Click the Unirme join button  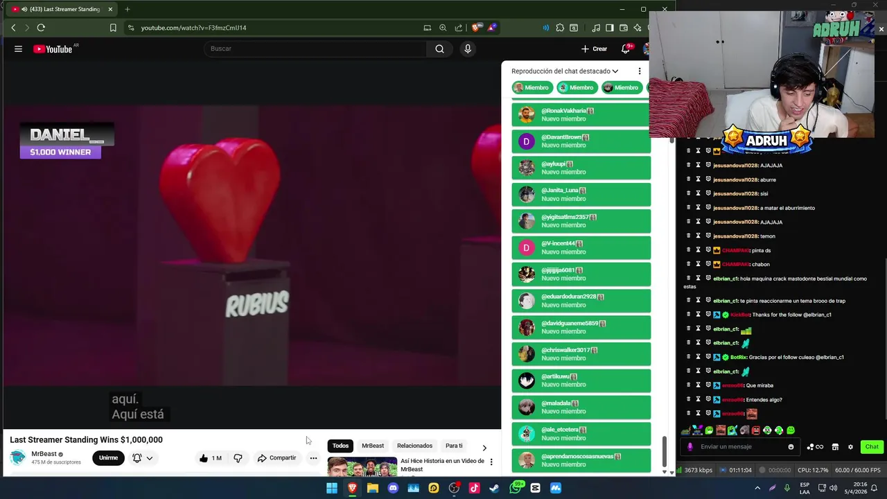pos(108,457)
